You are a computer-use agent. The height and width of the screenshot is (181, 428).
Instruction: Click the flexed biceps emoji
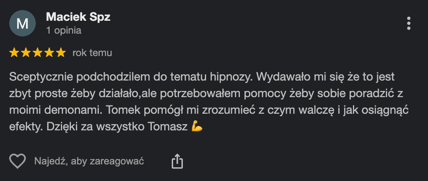coord(197,127)
